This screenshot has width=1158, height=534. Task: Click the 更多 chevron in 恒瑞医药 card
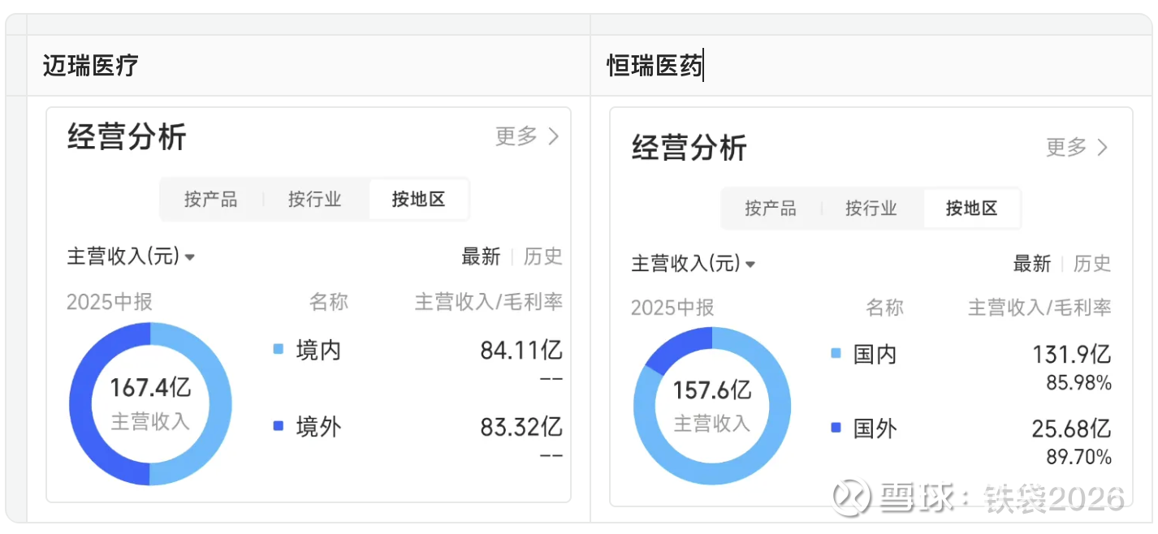[x=1102, y=148]
